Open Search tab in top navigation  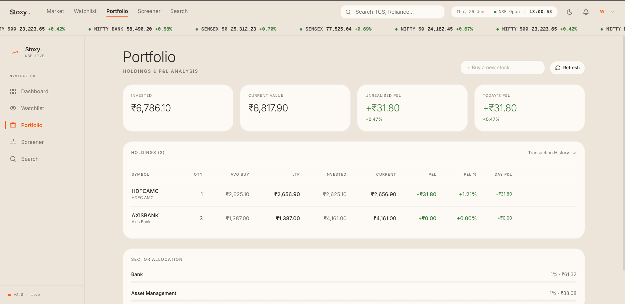coord(179,11)
